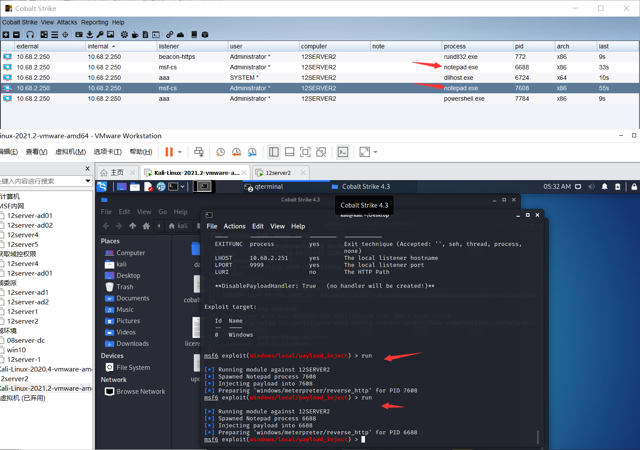The image size is (640, 450).
Task: Open the Keystrokes key icon
Action: click(x=100, y=34)
